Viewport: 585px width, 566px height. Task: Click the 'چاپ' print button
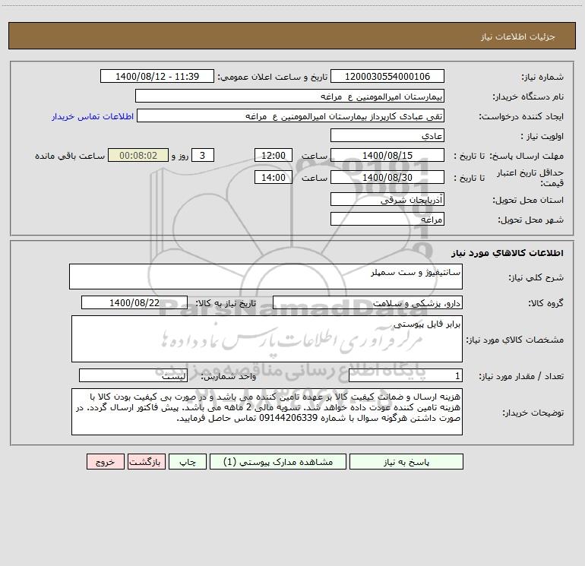coord(188,462)
